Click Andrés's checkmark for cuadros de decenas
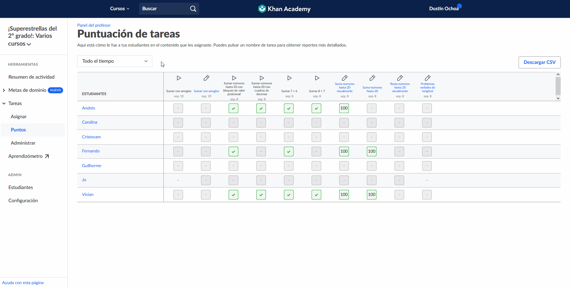Viewport: 570px width, 288px height. pos(261,108)
